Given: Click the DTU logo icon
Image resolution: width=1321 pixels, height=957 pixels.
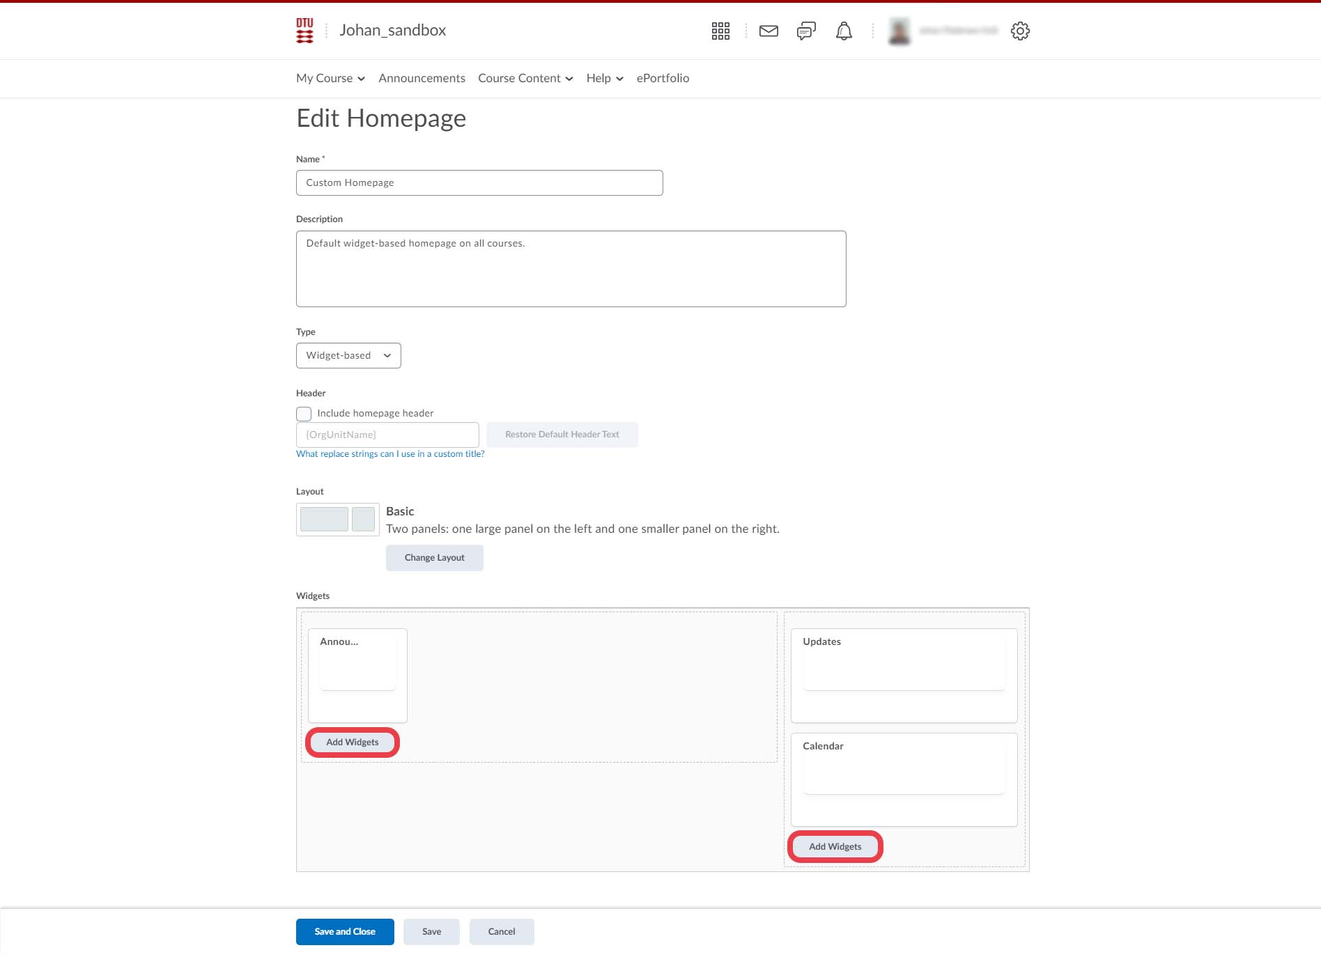Looking at the screenshot, I should (304, 31).
